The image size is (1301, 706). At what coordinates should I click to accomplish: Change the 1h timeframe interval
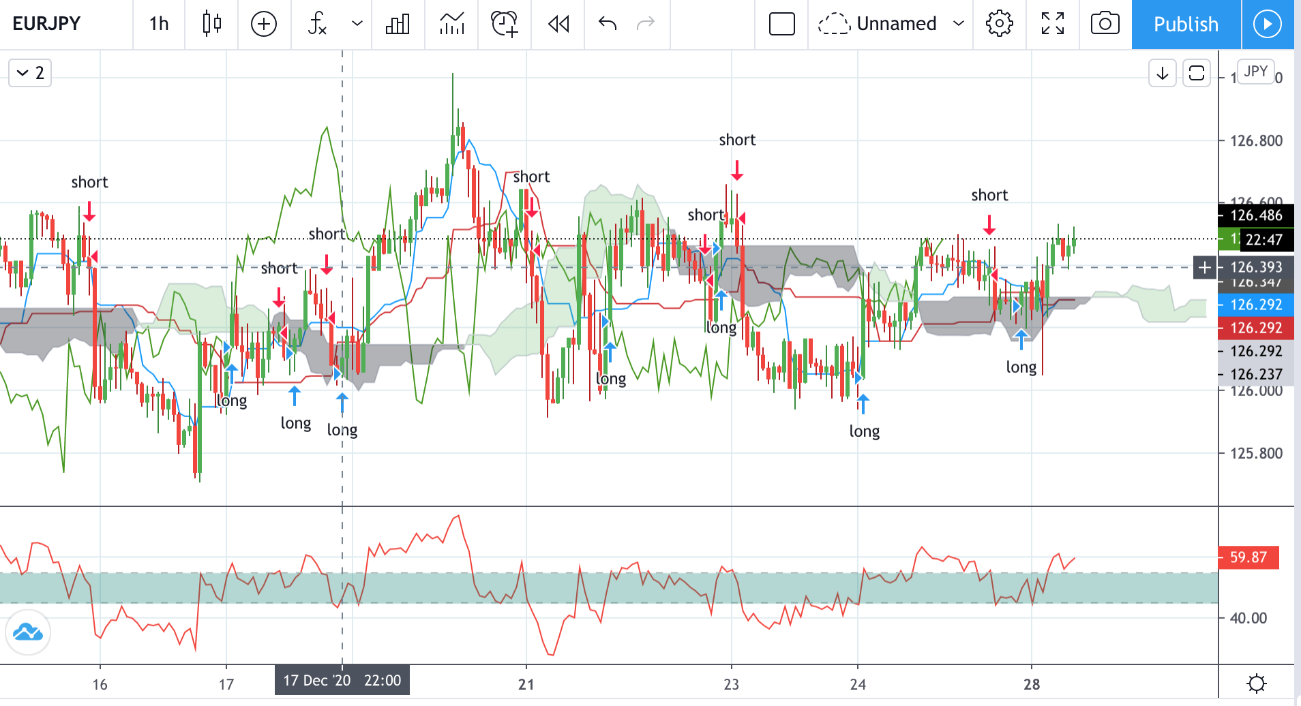[x=159, y=24]
